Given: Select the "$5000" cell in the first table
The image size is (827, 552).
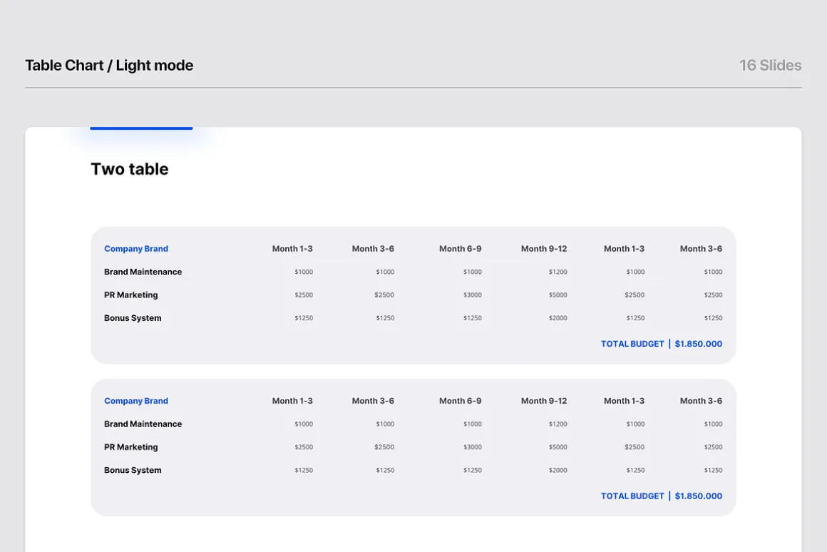Looking at the screenshot, I should point(558,295).
